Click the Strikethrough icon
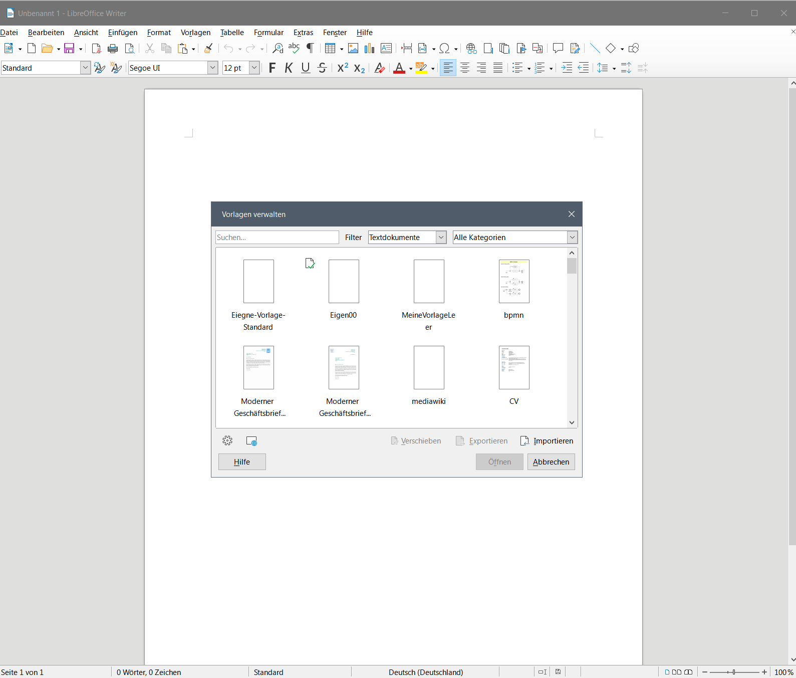796x678 pixels. pos(322,68)
